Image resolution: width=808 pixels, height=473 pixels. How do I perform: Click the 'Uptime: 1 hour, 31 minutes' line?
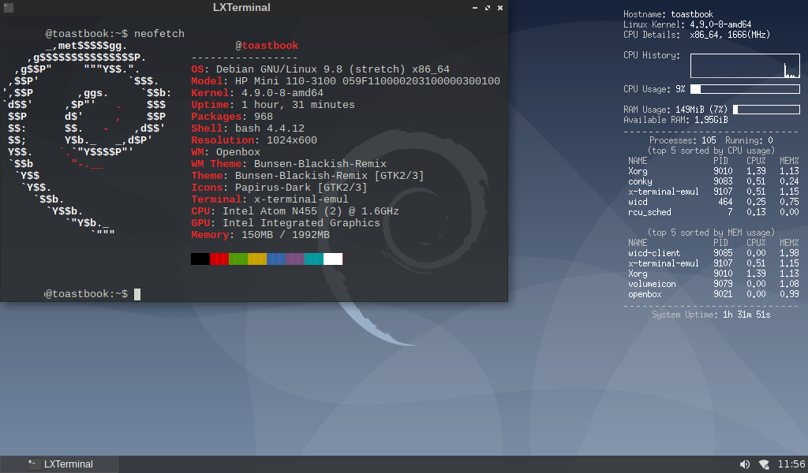pyautogui.click(x=273, y=105)
